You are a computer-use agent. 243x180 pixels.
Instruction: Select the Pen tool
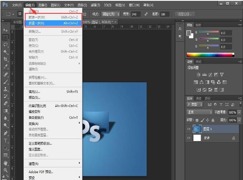[6, 133]
